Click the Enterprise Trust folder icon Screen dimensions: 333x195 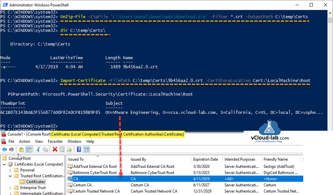coord(16,188)
